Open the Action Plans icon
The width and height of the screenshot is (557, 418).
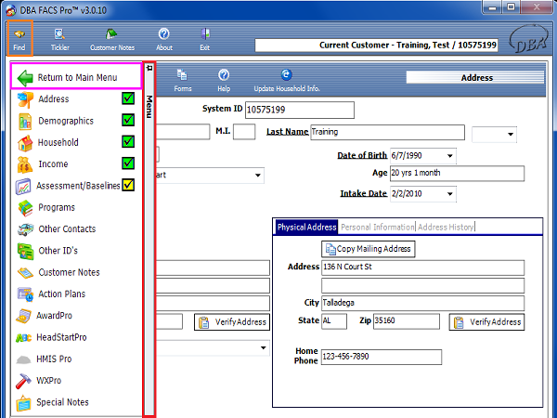[x=26, y=294]
